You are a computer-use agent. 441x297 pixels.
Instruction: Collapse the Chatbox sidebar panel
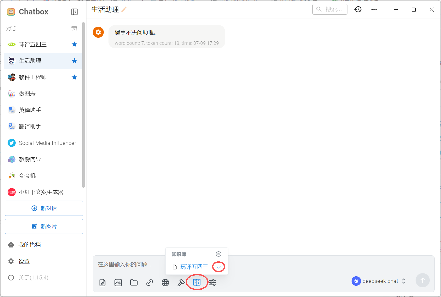(x=74, y=12)
